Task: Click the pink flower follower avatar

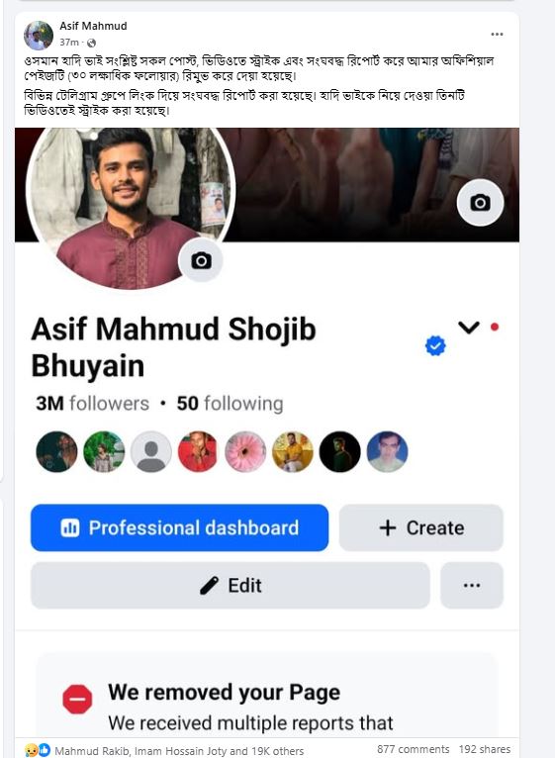Action: tap(245, 452)
